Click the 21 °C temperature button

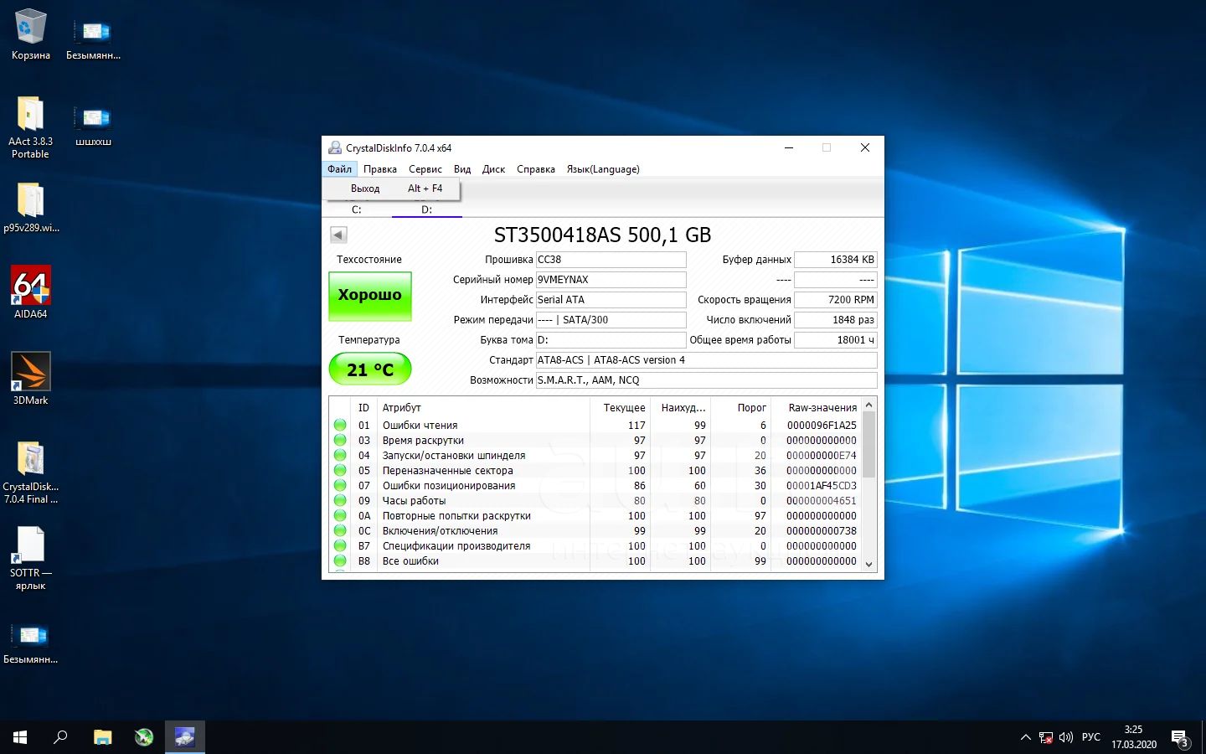(369, 369)
